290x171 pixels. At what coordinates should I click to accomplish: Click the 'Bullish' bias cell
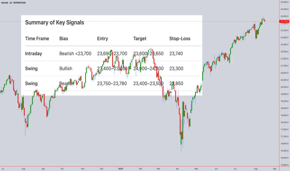pyautogui.click(x=66, y=68)
